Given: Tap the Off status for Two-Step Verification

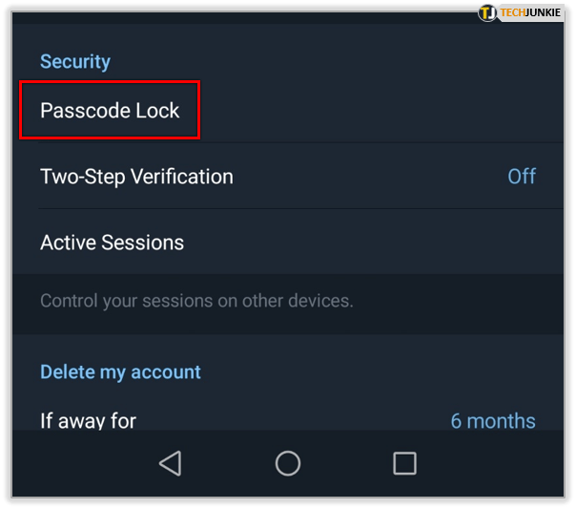Looking at the screenshot, I should [x=522, y=176].
